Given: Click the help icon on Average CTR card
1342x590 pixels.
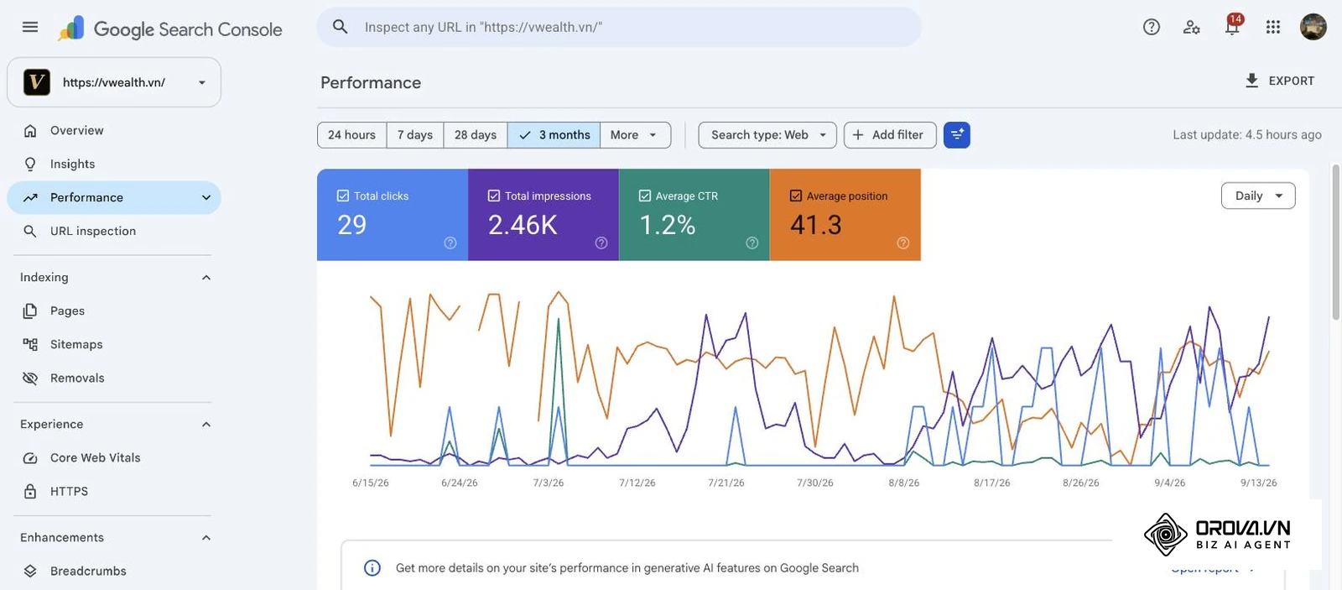Looking at the screenshot, I should 752,243.
